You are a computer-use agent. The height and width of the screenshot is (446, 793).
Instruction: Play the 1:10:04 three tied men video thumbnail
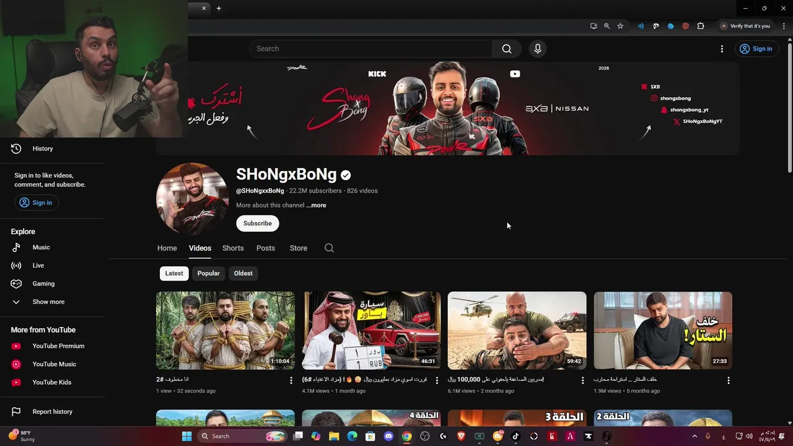(226, 331)
